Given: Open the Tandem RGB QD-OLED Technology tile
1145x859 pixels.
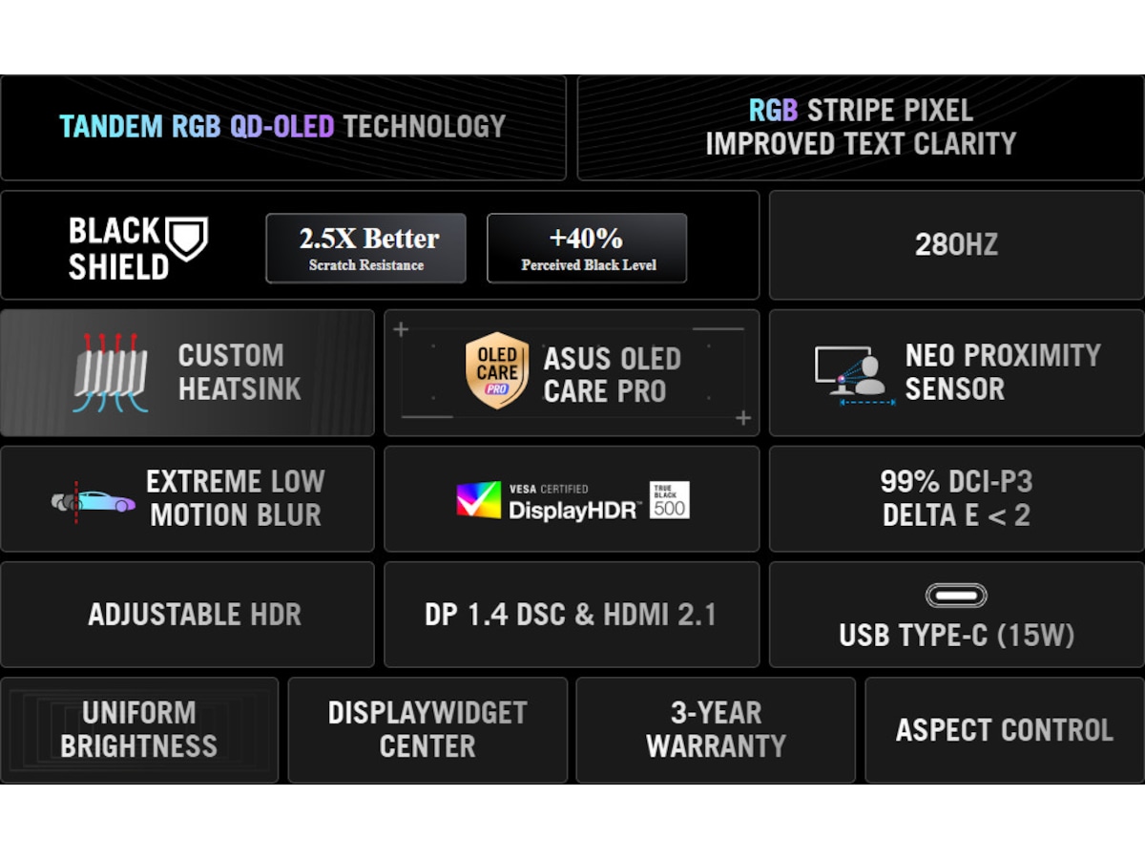Looking at the screenshot, I should point(283,128).
